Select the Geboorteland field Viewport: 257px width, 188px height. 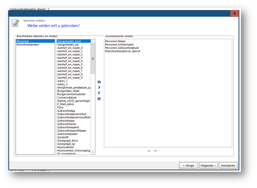point(73,124)
